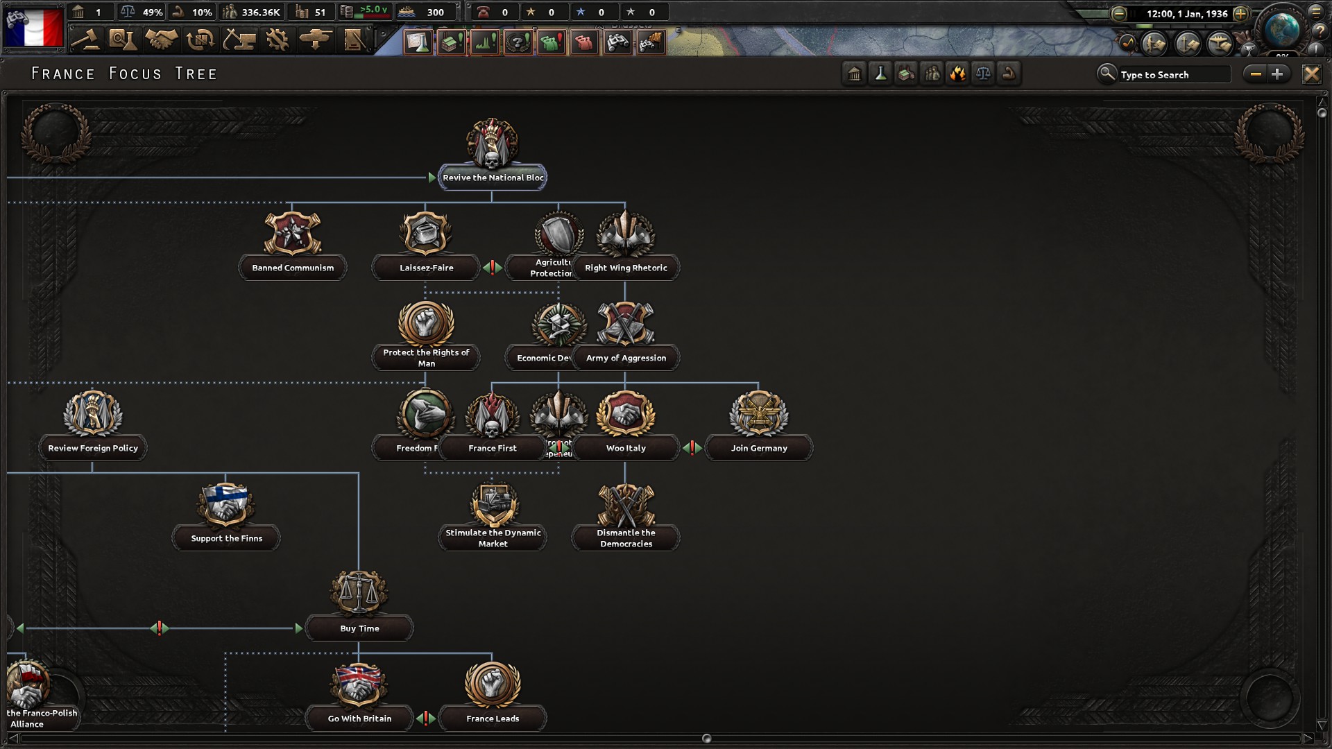Click the world tension globe
The image size is (1332, 749).
tap(1282, 29)
